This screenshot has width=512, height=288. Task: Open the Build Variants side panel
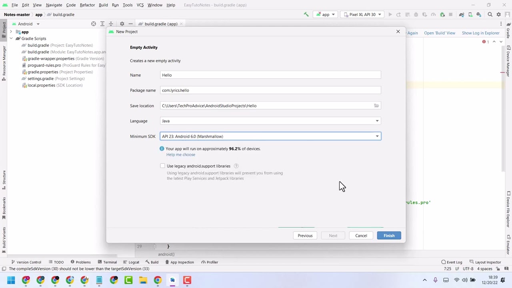[4, 240]
